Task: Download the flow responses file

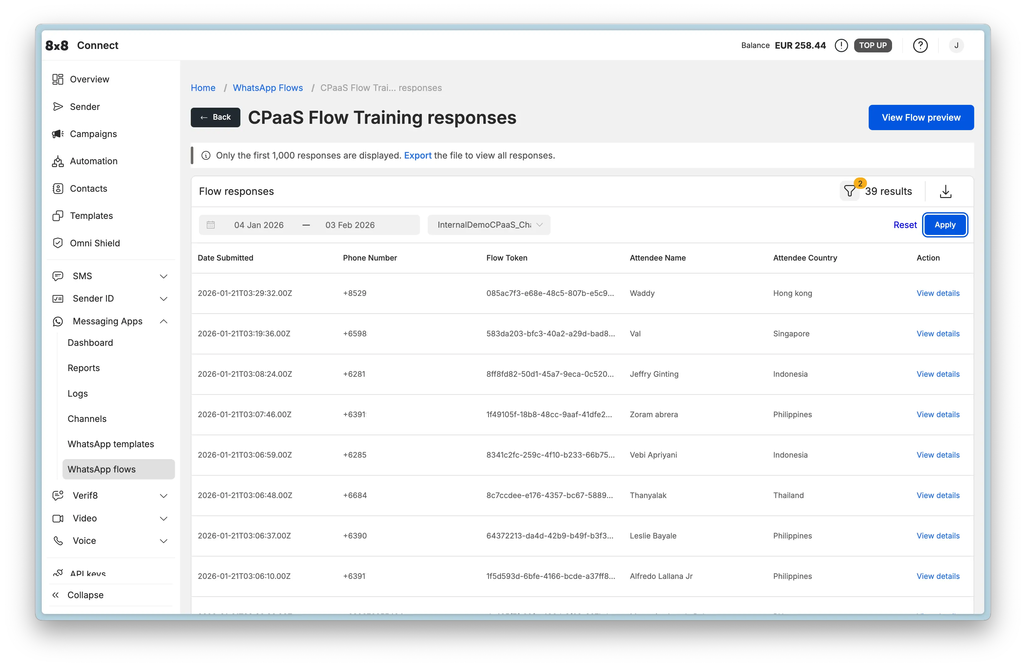Action: click(945, 191)
